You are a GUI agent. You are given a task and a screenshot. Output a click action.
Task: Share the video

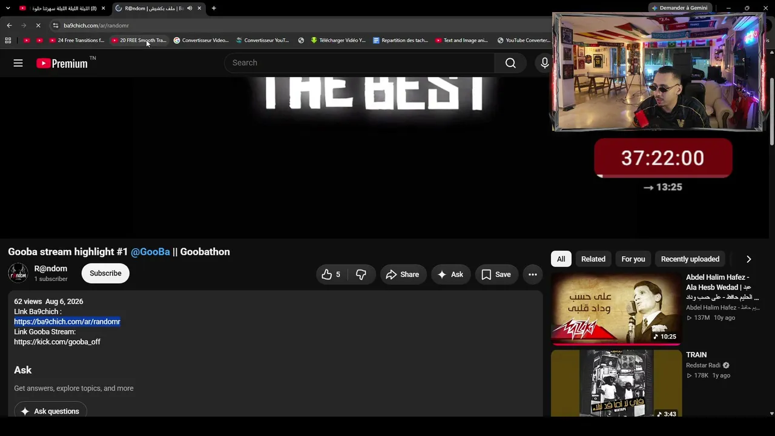coord(403,274)
